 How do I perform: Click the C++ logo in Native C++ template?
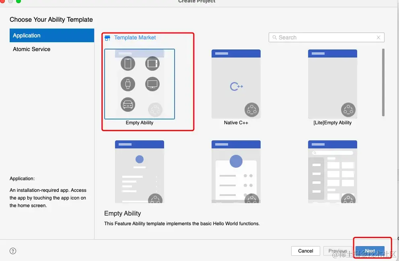pyautogui.click(x=237, y=86)
